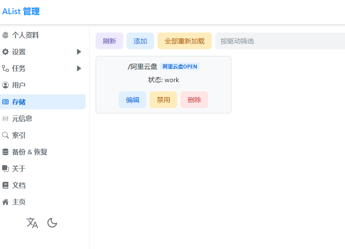345x249 pixels.
Task: Select the 存储 menu entry
Action: [43, 102]
